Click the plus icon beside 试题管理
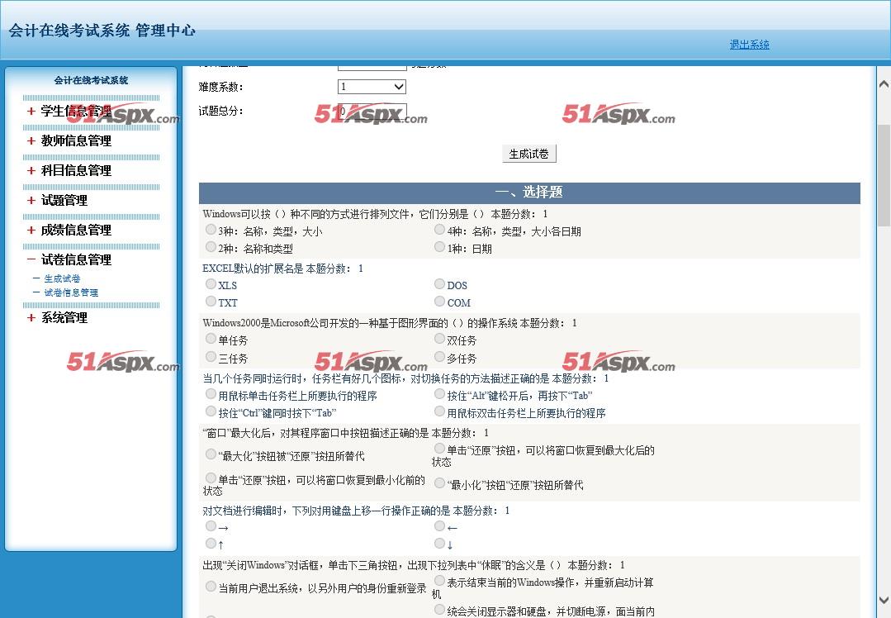Screen dimensions: 891x618 (x=31, y=201)
